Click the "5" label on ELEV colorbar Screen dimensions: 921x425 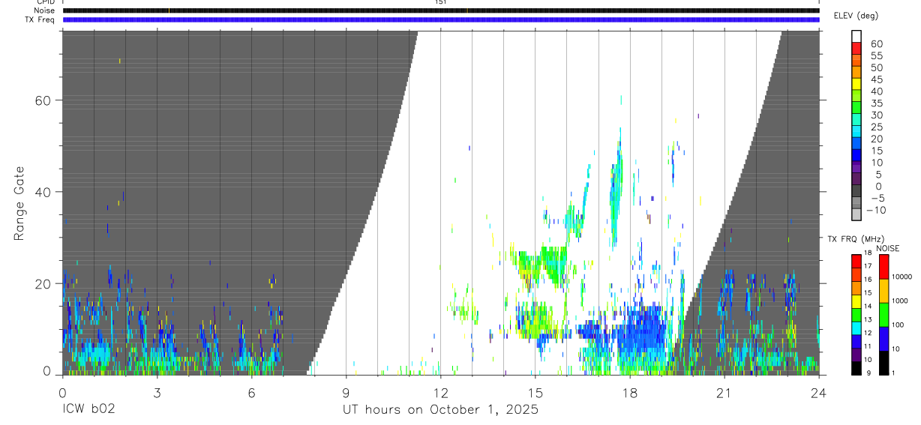(879, 174)
